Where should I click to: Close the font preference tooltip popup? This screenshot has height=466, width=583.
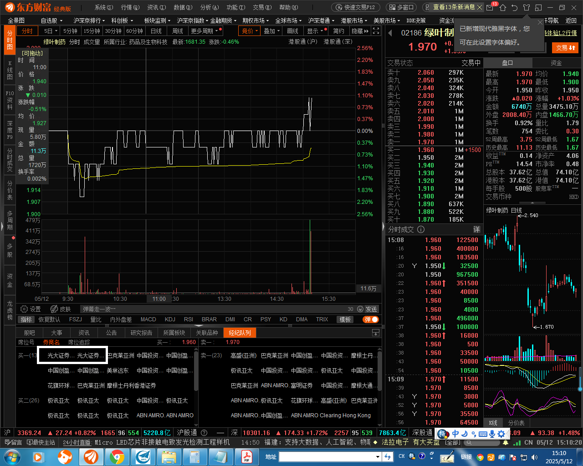(540, 22)
